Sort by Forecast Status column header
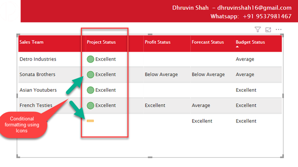298x167 pixels. click(x=208, y=42)
